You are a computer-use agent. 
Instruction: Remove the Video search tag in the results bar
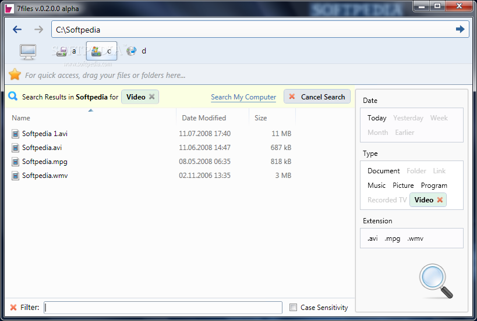(x=152, y=97)
